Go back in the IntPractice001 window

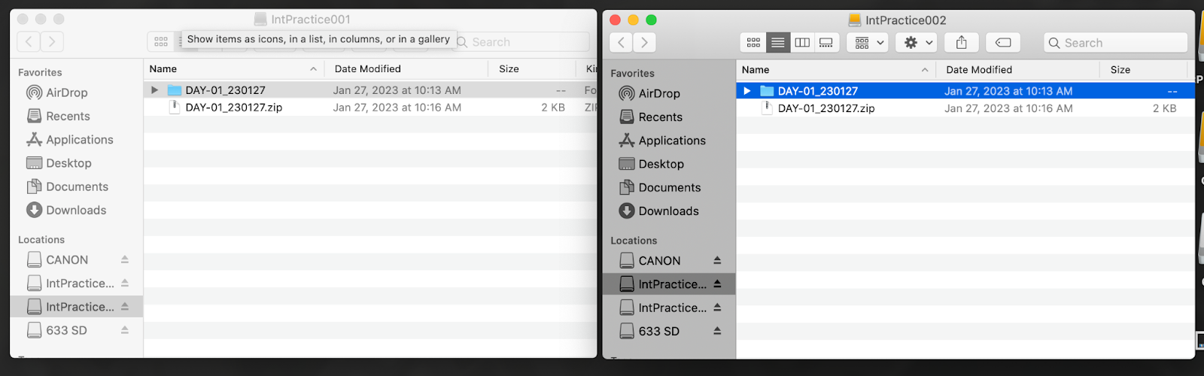(29, 42)
